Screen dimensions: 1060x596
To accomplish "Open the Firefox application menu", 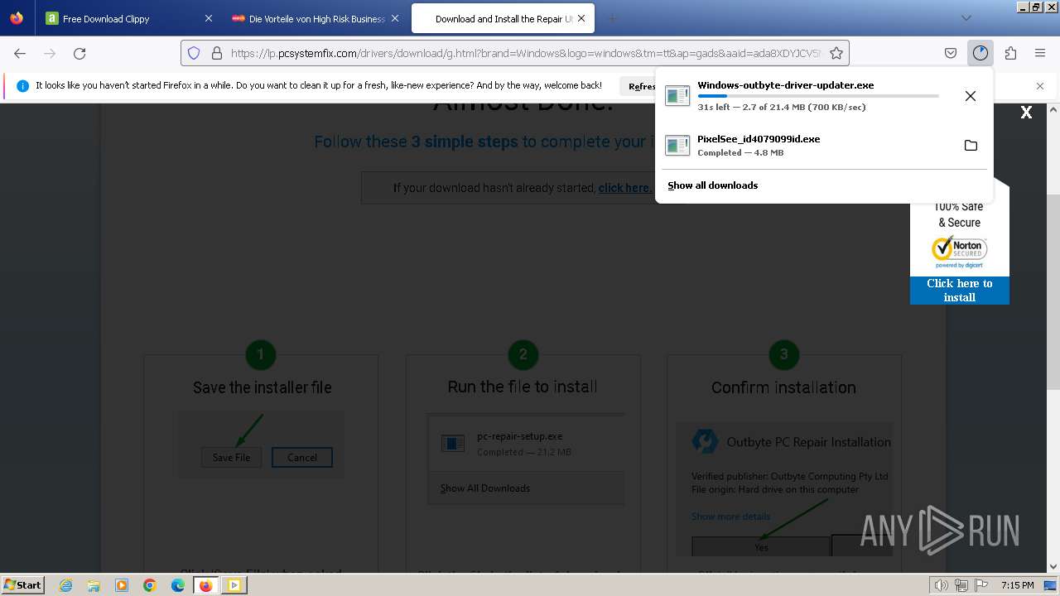I will click(1040, 53).
